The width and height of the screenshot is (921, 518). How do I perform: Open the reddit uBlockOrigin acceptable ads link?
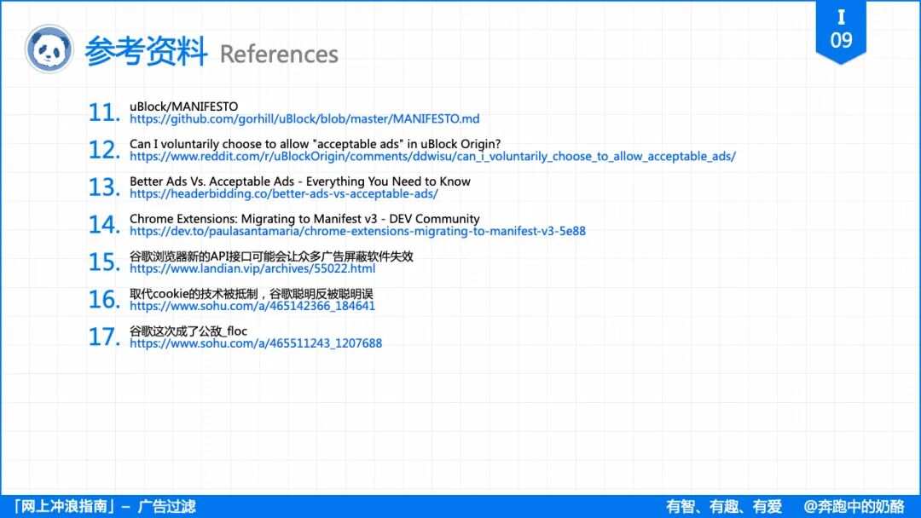(432, 157)
